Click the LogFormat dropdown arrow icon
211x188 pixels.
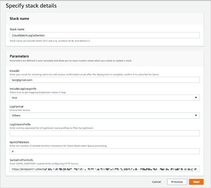point(196,115)
